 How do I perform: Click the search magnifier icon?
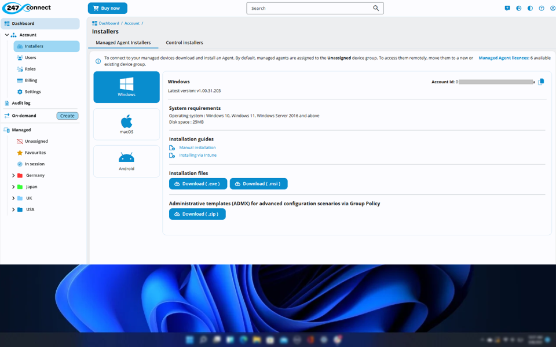tap(376, 8)
